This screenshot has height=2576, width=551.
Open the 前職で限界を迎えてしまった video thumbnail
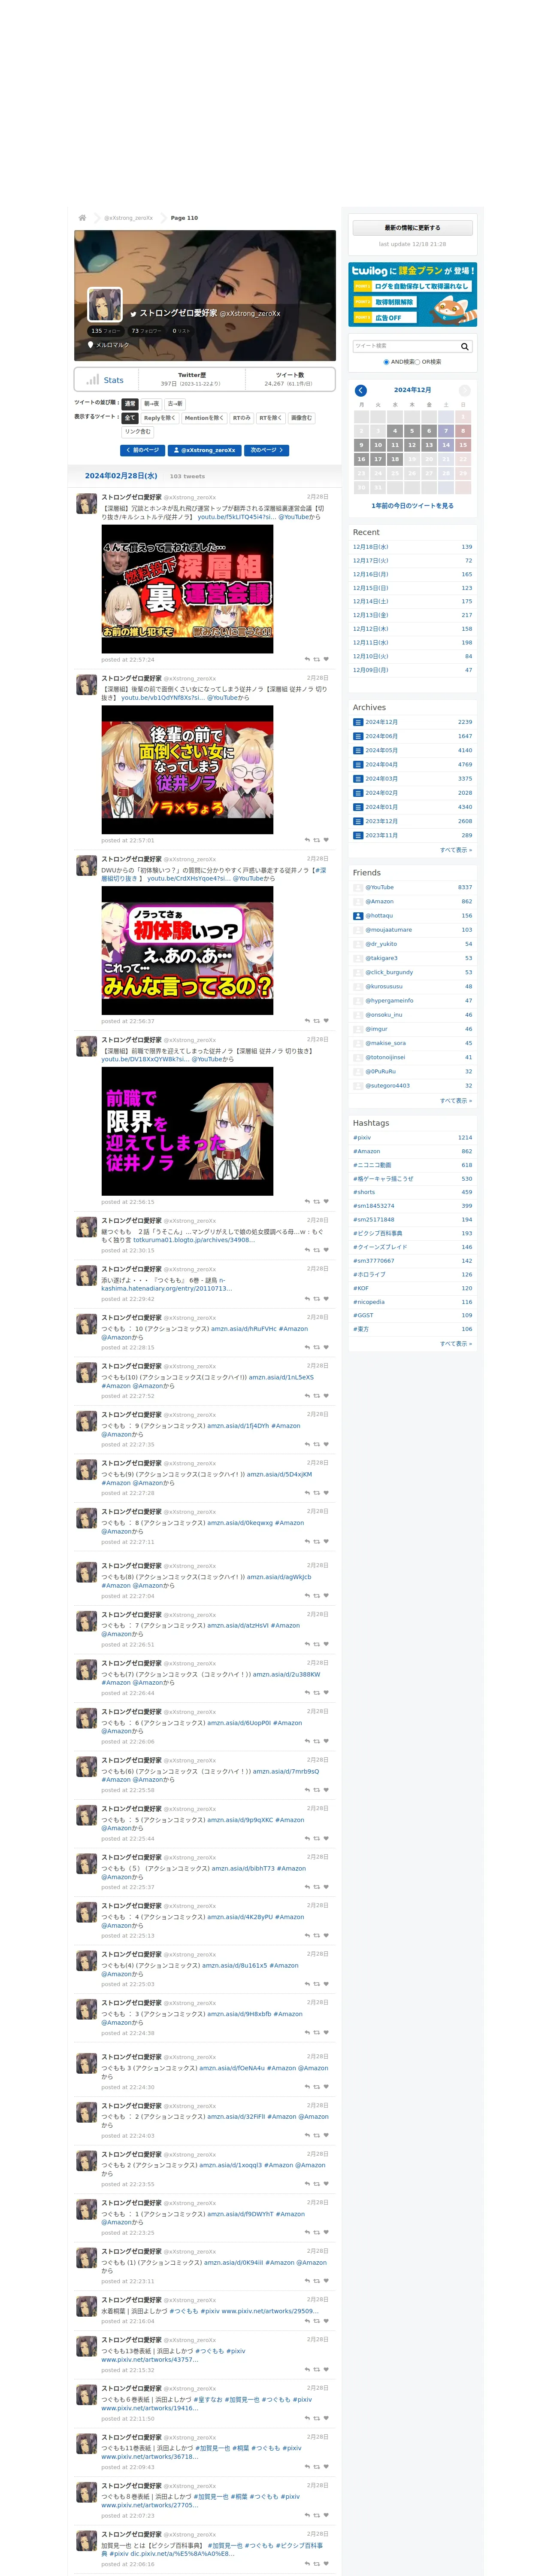(x=187, y=1131)
